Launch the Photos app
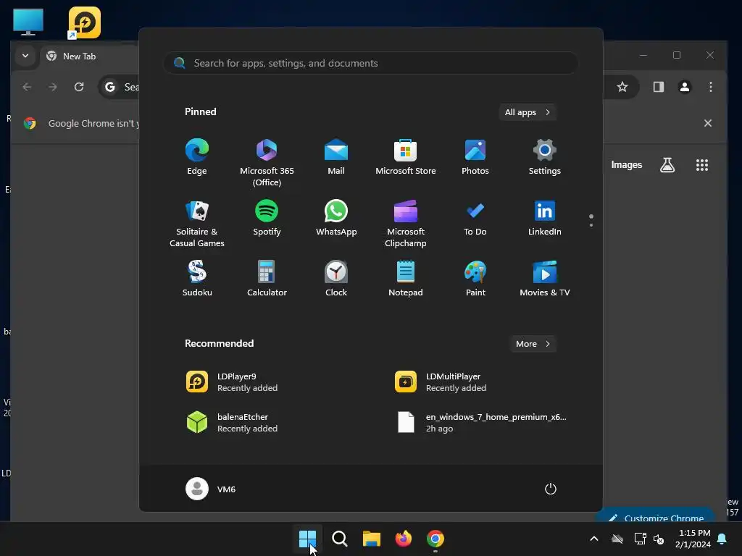Image resolution: width=742 pixels, height=556 pixels. 475,157
